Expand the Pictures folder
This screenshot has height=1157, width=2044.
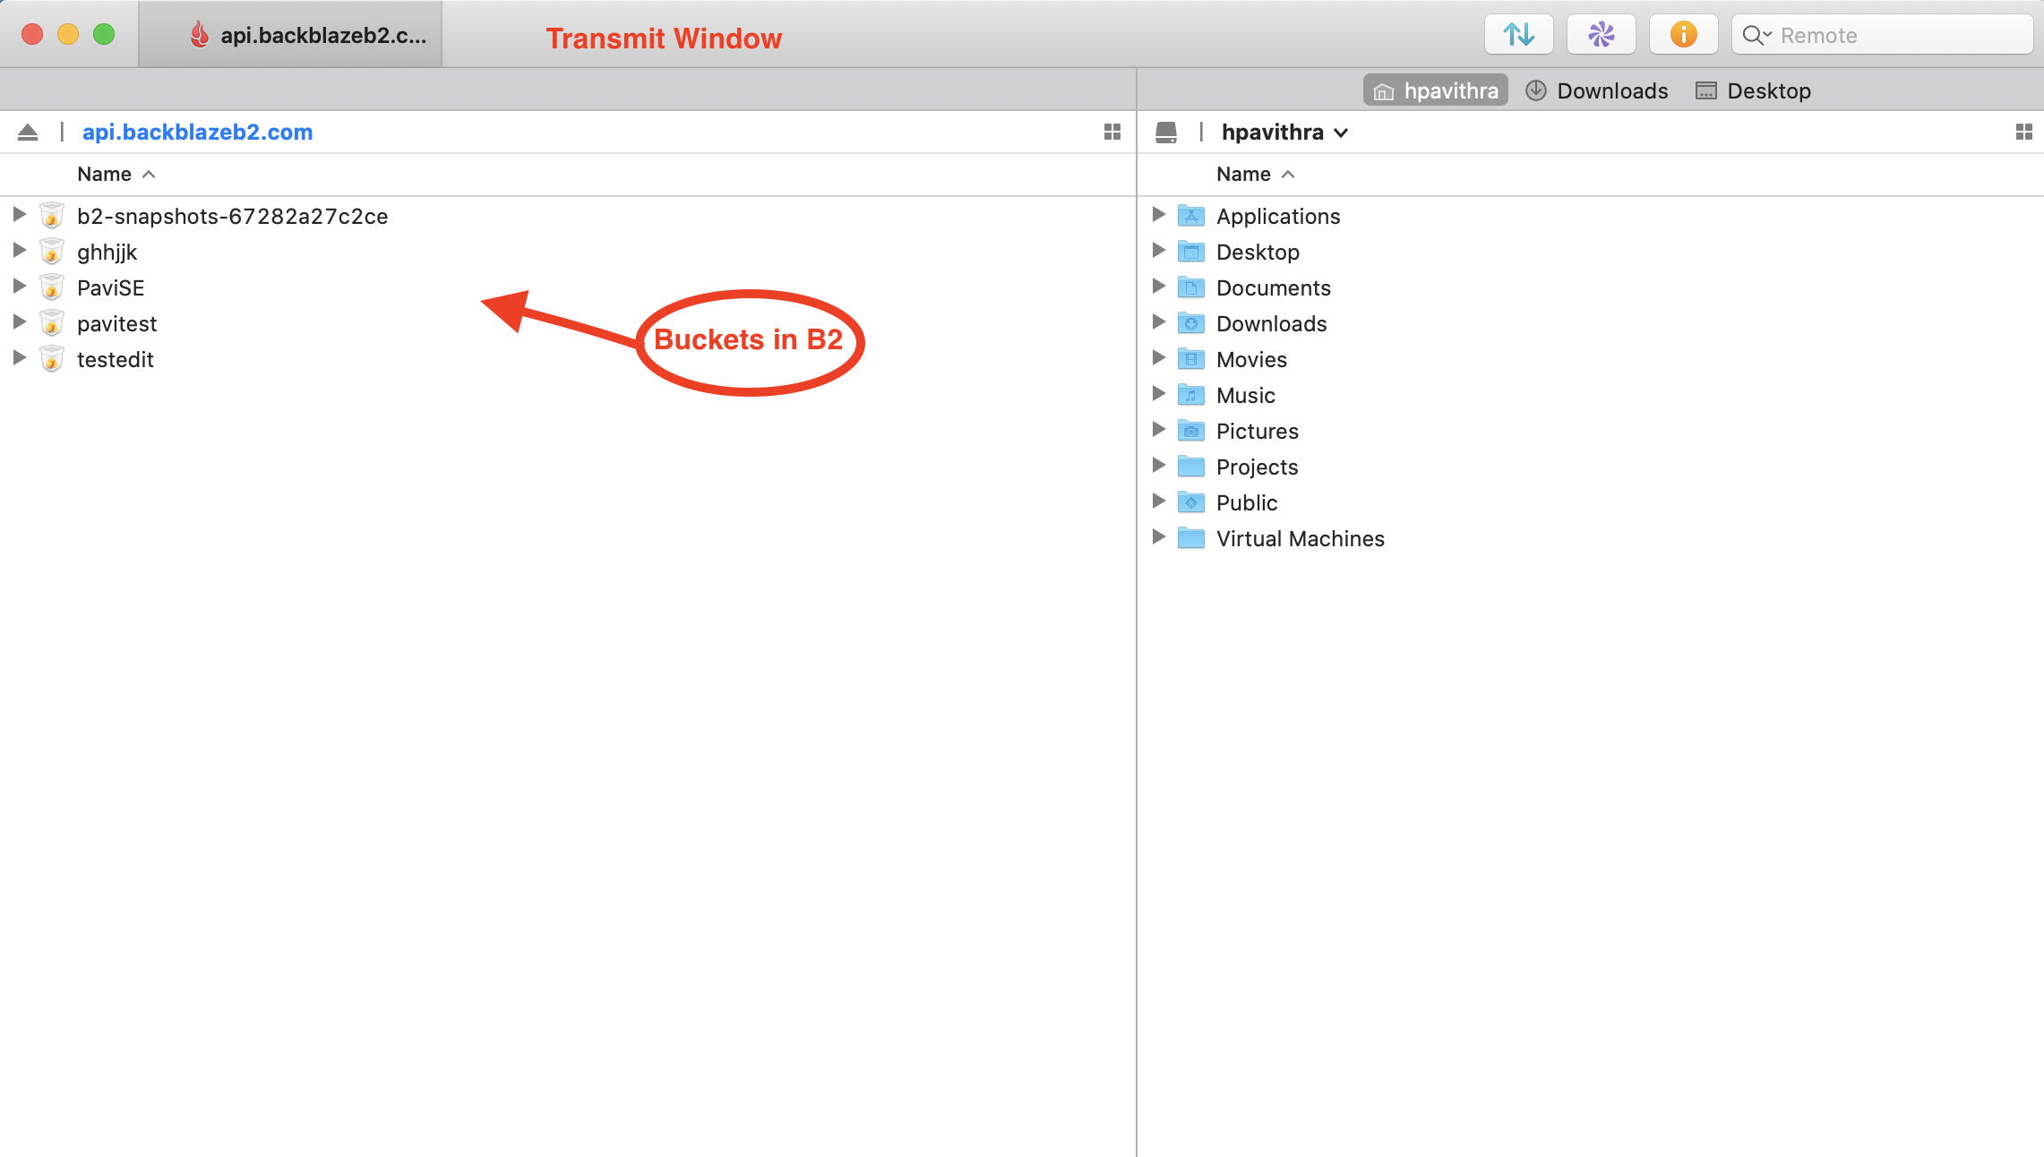(1158, 430)
